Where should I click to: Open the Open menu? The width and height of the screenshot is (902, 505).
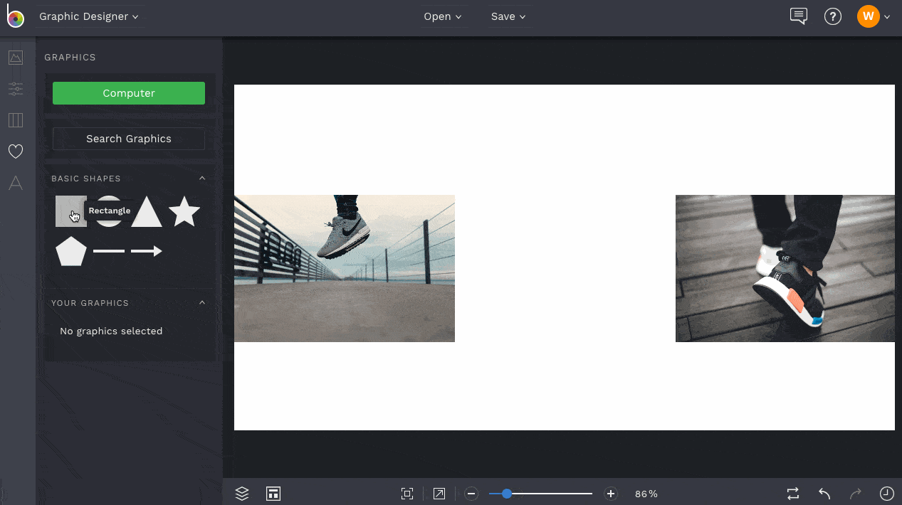(x=443, y=16)
